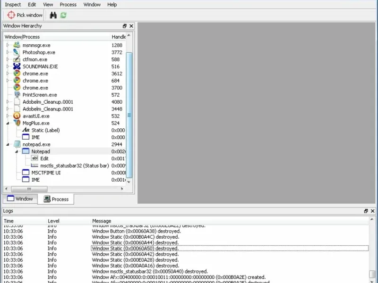The height and width of the screenshot is (283, 378).
Task: Click the hierarchy scroll right arrow
Action: tap(122, 189)
